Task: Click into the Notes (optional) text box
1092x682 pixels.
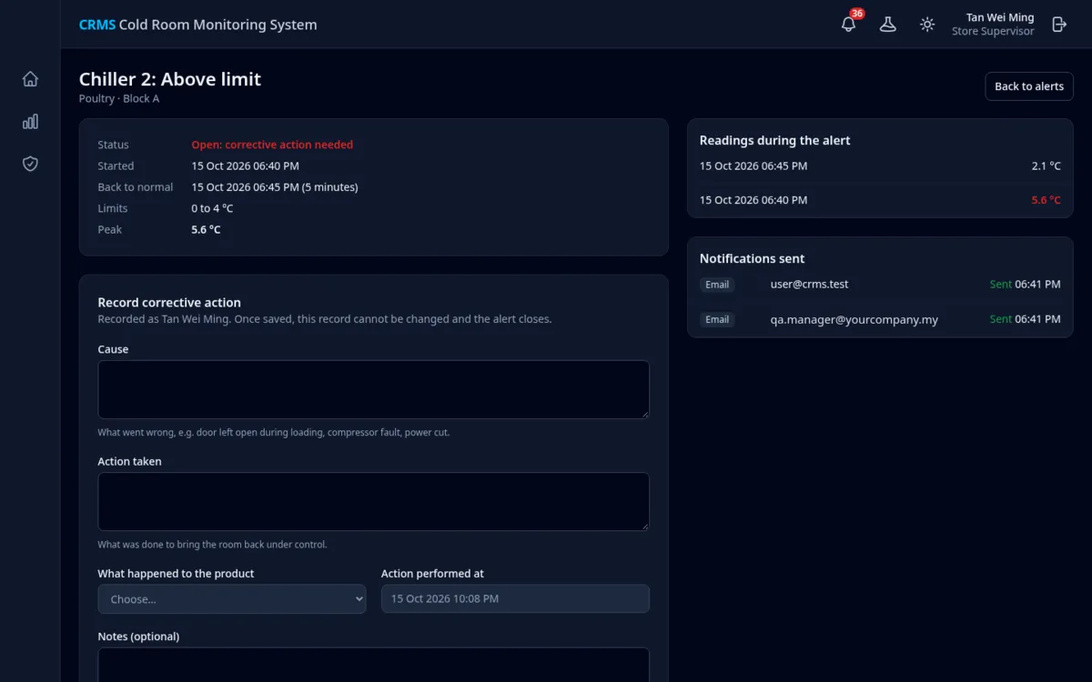Action: tap(374, 665)
